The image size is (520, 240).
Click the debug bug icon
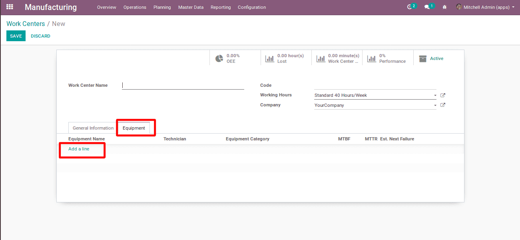click(x=444, y=7)
